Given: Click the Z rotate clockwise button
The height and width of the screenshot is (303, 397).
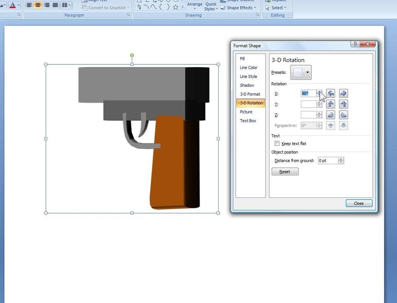Looking at the screenshot, I should [x=330, y=115].
